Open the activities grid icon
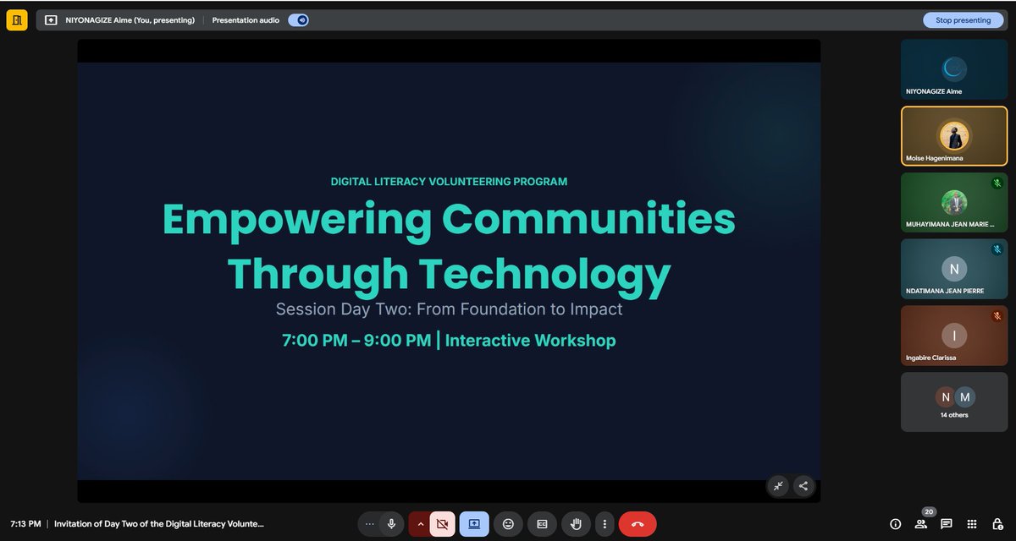This screenshot has height=541, width=1016. tap(972, 524)
